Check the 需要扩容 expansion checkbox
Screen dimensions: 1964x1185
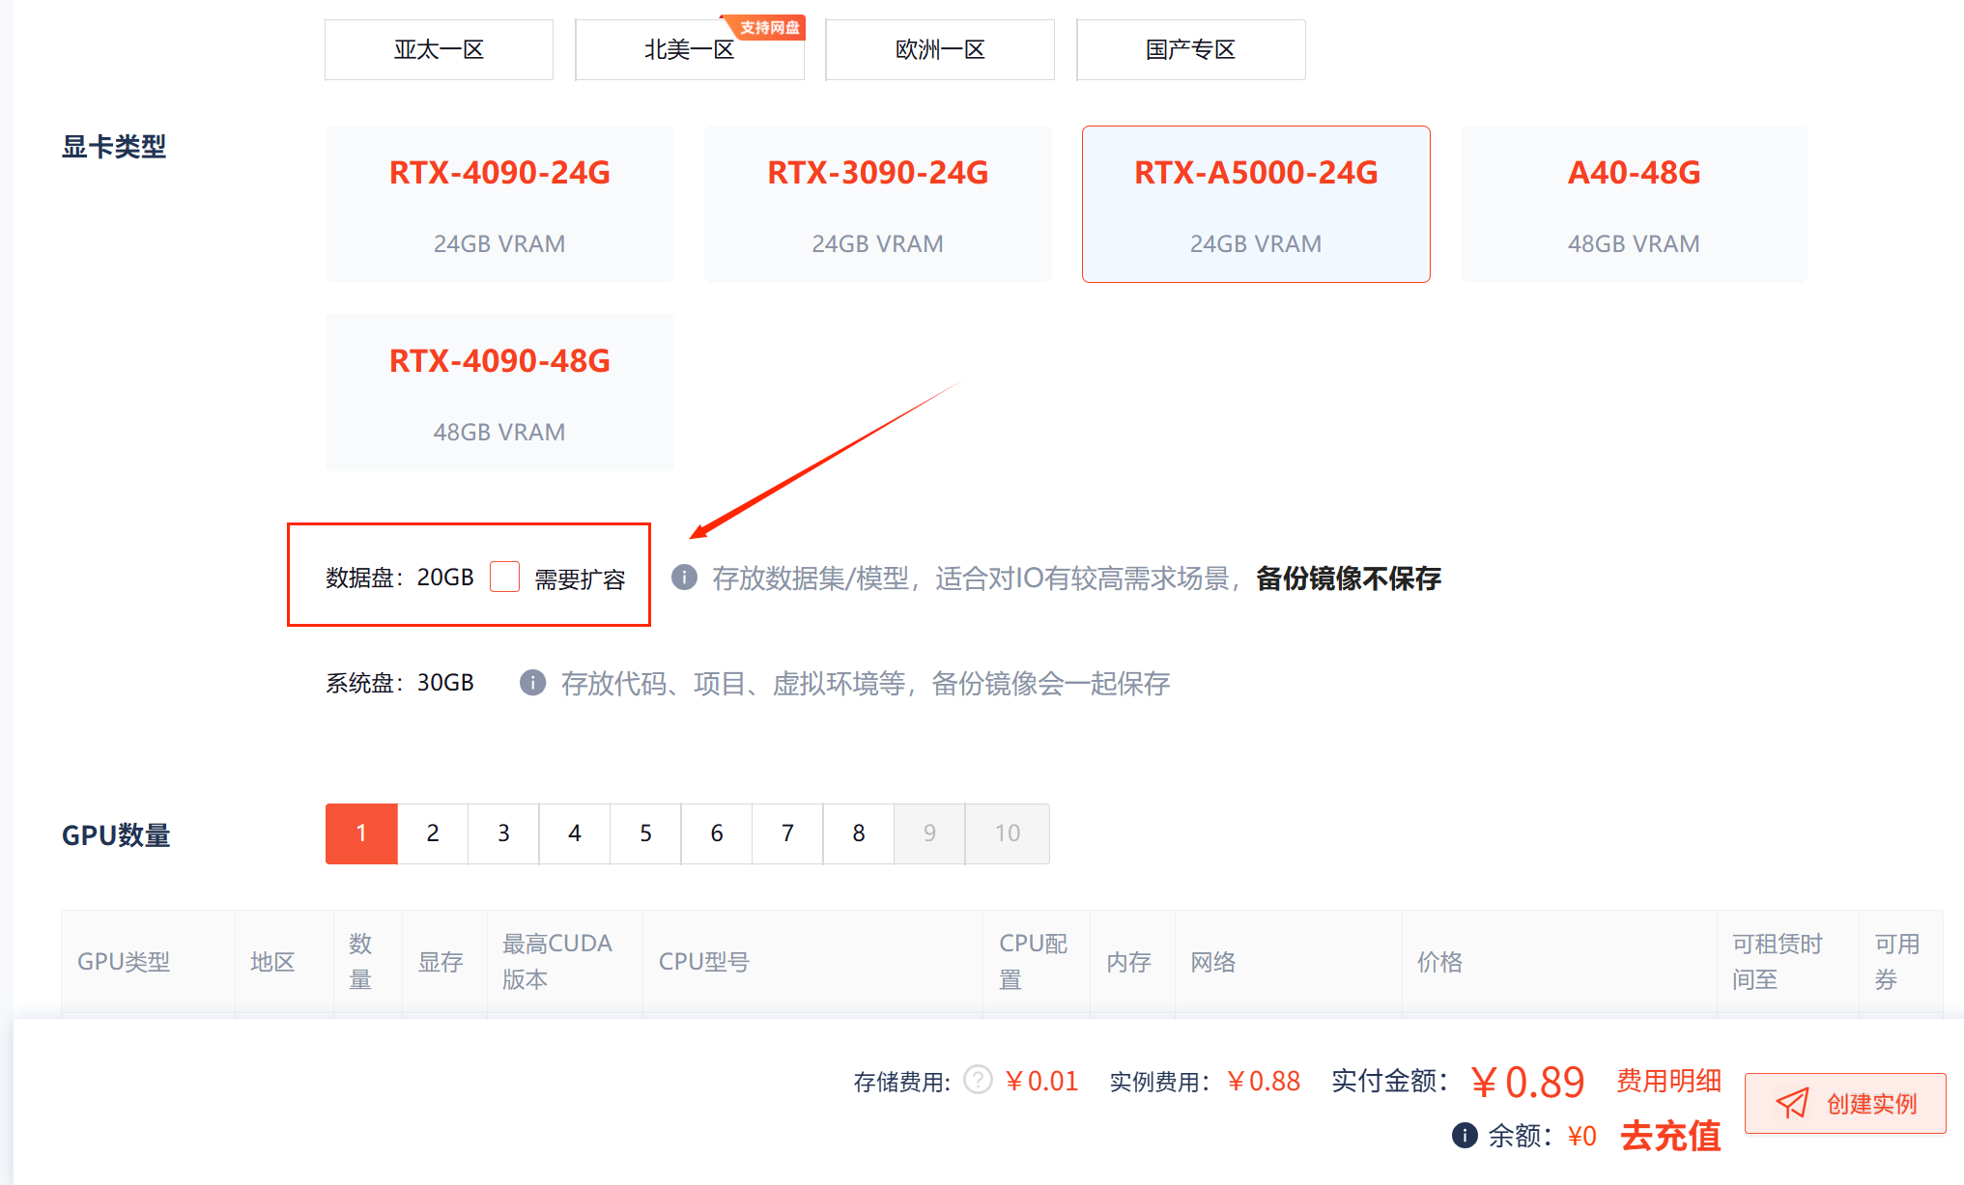tap(504, 577)
